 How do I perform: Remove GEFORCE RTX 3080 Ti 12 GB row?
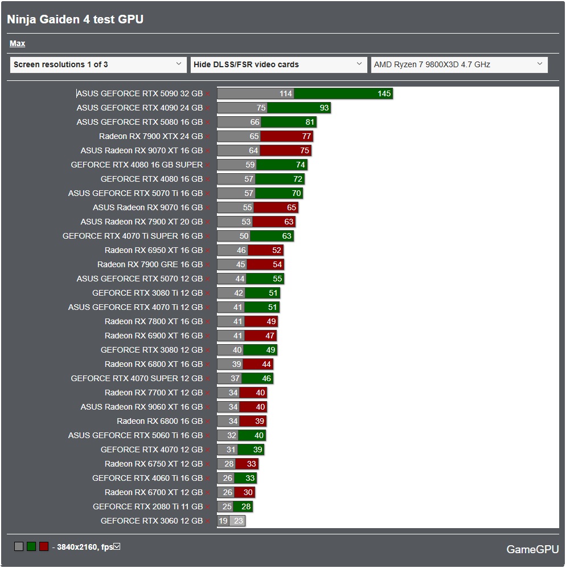pos(208,293)
